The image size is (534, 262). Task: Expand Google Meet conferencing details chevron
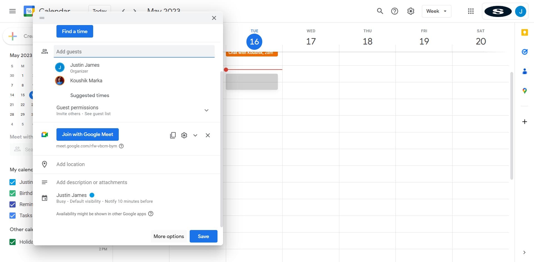195,135
